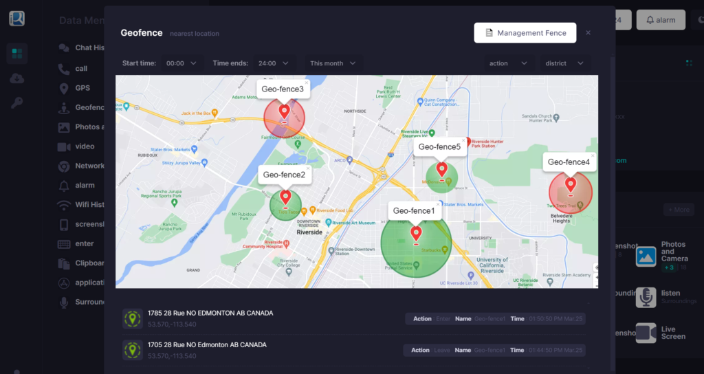Screen dimensions: 704x374
Task: Click the Management Fence button
Action: (x=525, y=33)
